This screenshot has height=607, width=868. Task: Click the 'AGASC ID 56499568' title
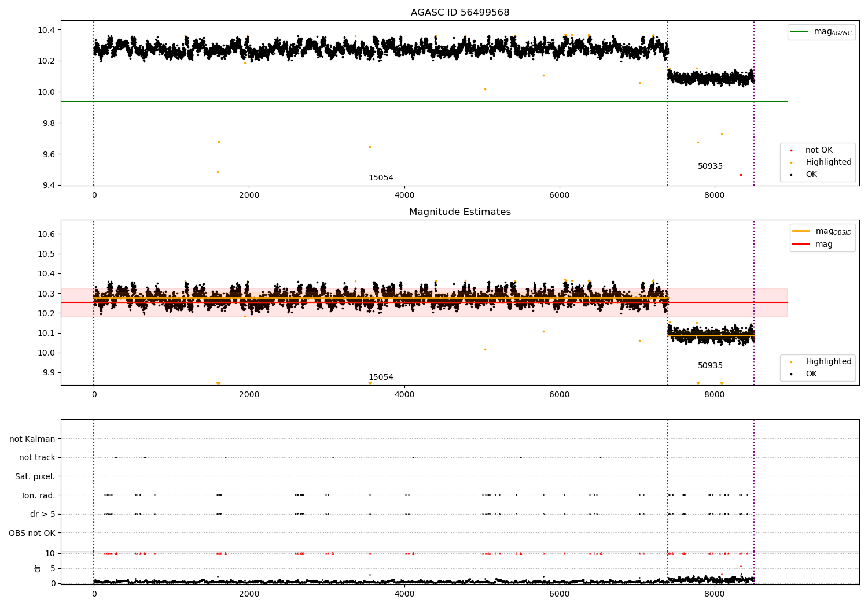tap(460, 13)
